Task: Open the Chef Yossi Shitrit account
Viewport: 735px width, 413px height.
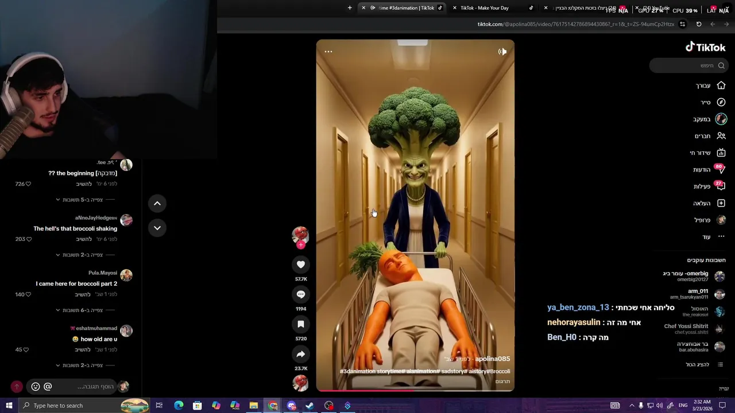Action: 694,329
